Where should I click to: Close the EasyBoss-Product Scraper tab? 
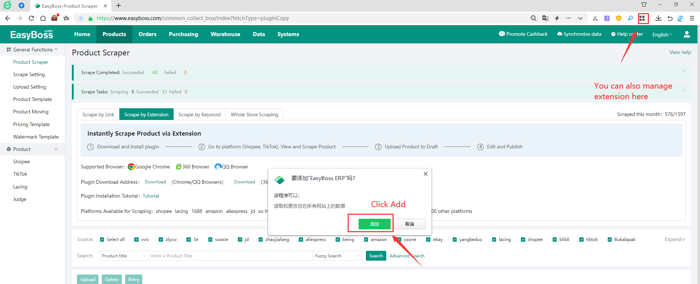105,6
